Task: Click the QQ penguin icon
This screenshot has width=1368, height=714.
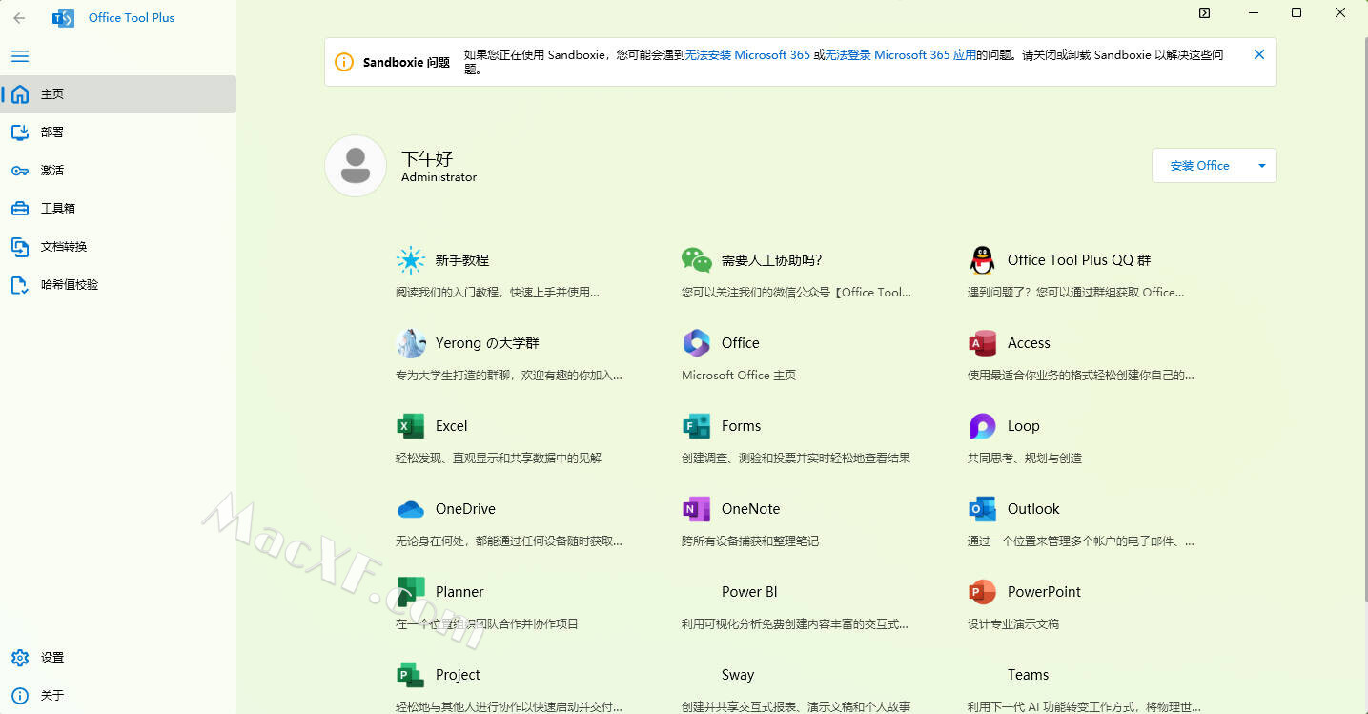Action: [x=982, y=260]
